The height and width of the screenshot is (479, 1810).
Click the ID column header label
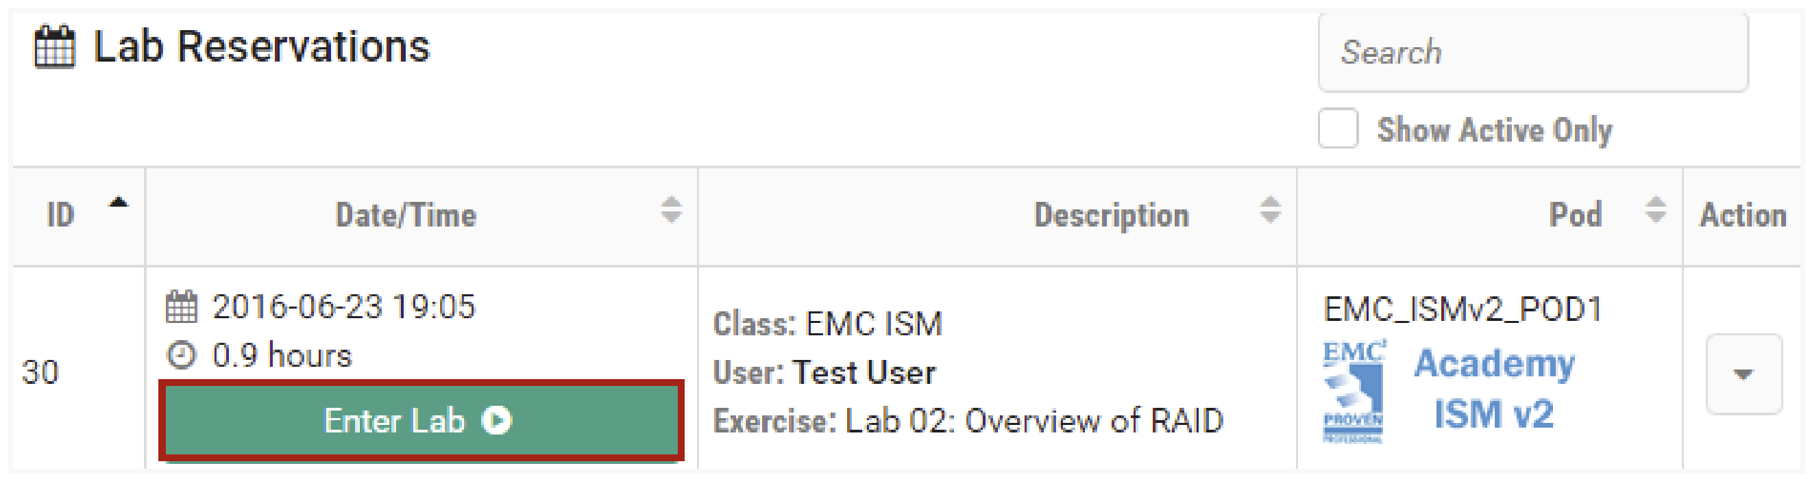click(x=60, y=216)
